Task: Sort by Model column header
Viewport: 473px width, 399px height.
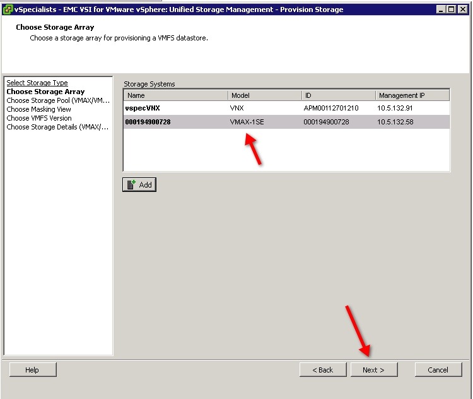Action: [264, 95]
